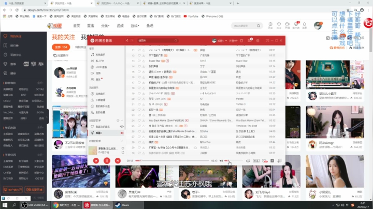The width and height of the screenshot is (373, 209).
Task: Download the song Super Star
Action: pyautogui.click(x=144, y=61)
